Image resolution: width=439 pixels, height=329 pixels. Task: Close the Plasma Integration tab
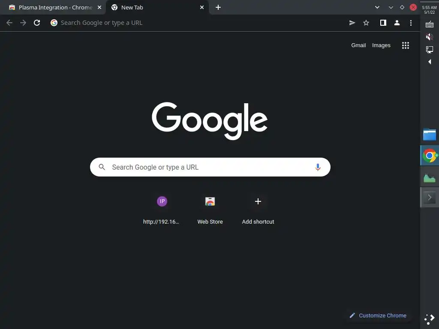pos(99,7)
